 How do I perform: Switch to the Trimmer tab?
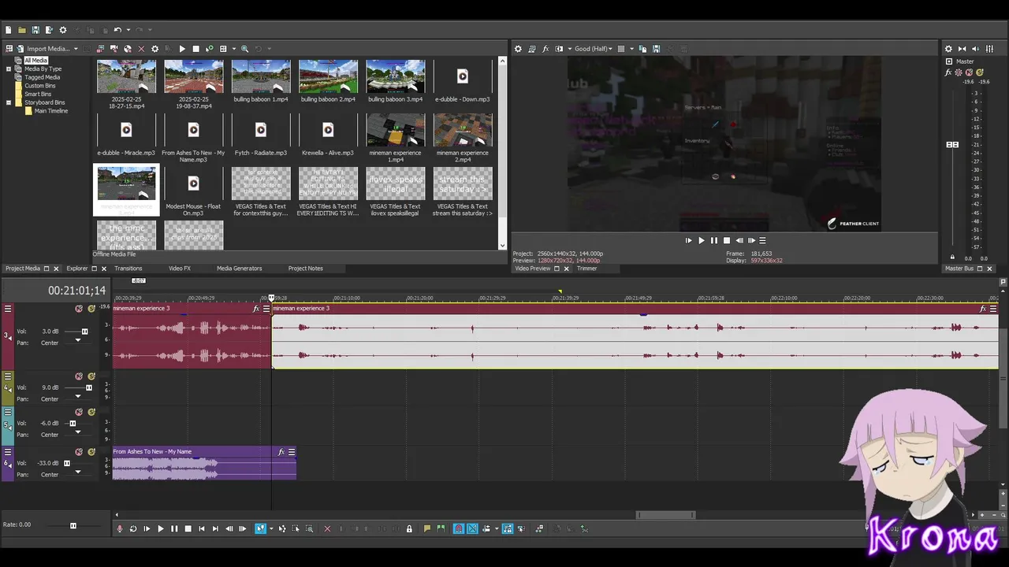(x=586, y=269)
